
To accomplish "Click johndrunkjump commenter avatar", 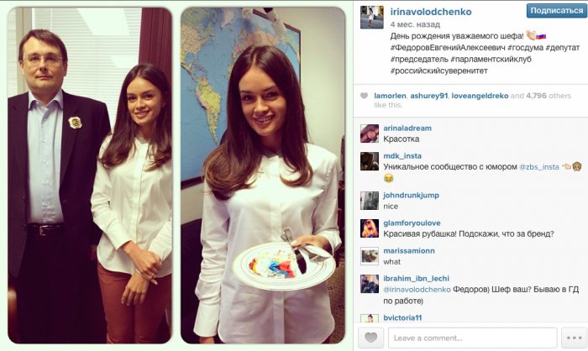I will [x=370, y=201].
